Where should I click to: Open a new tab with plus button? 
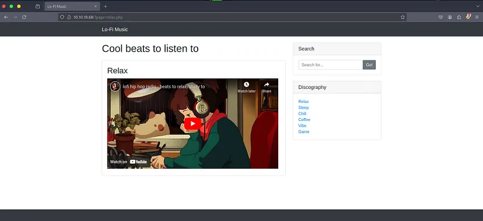[x=106, y=6]
